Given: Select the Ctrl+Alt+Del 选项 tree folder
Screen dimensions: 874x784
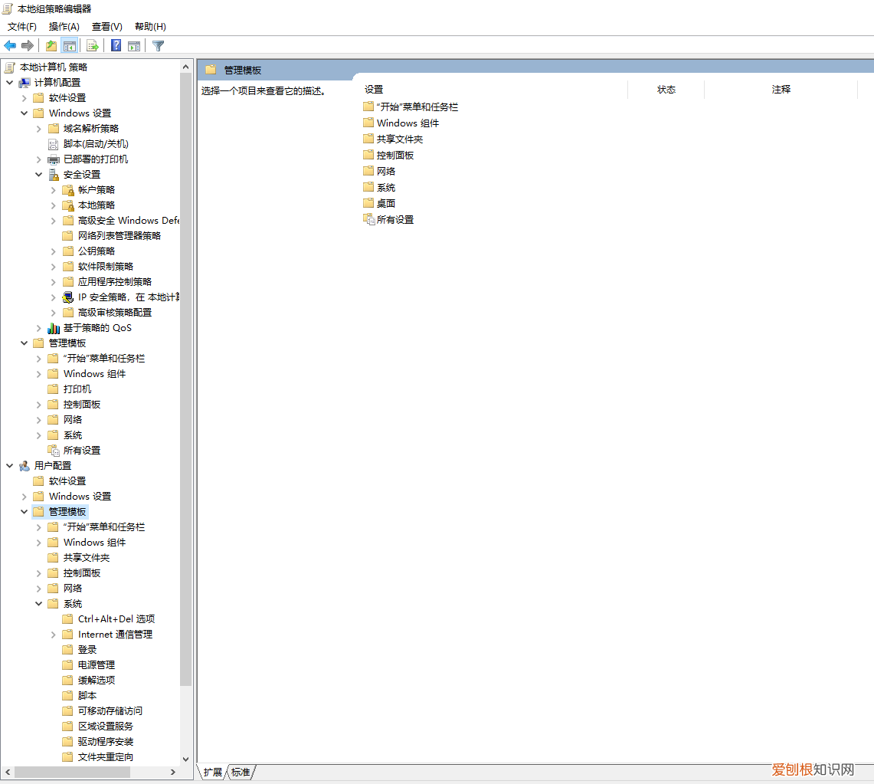Looking at the screenshot, I should point(116,619).
